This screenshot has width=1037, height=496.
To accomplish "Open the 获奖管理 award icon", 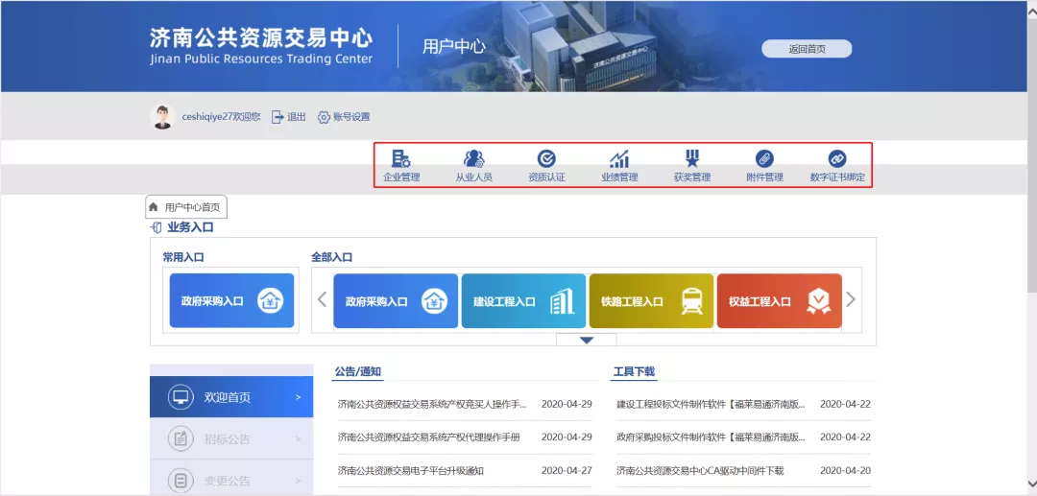I will click(692, 159).
